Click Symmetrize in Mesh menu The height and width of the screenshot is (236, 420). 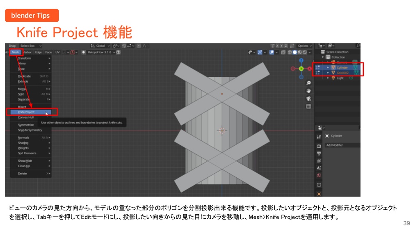[30, 125]
